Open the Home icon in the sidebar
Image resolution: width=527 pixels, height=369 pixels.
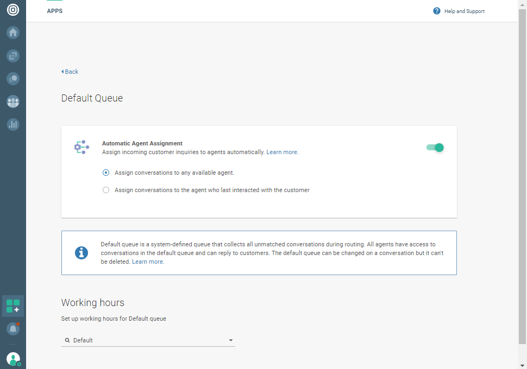pos(13,33)
